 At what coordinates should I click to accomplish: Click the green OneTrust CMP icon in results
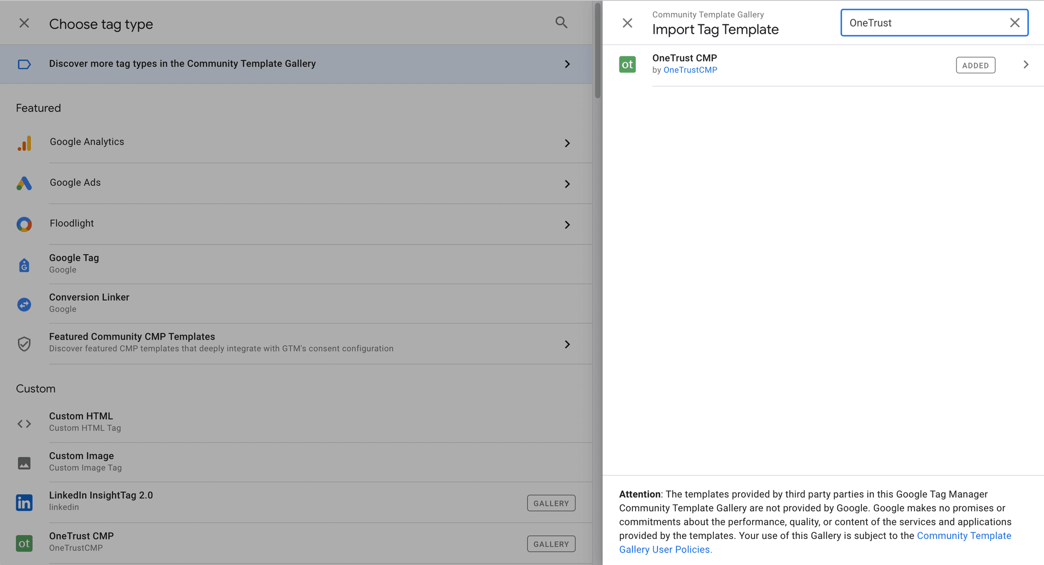point(627,65)
